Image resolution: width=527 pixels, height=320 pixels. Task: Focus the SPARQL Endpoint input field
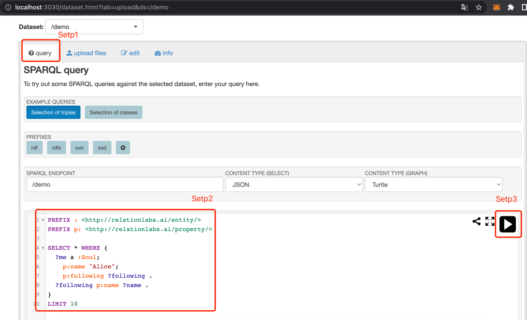(125, 184)
